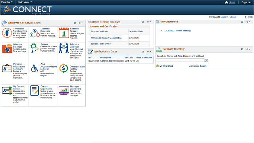Click the Absence Request link text
The width and height of the screenshot is (254, 143).
74,30
